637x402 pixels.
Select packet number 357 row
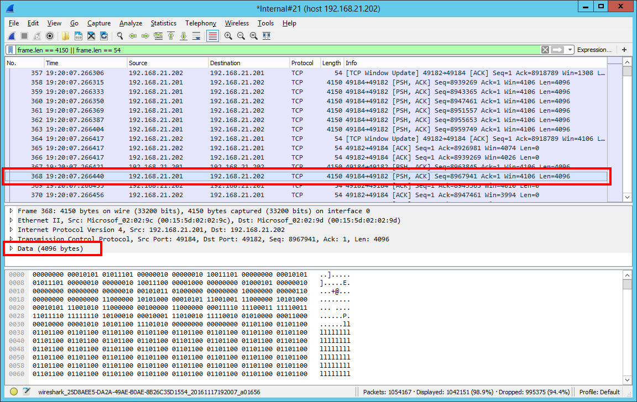306,73
